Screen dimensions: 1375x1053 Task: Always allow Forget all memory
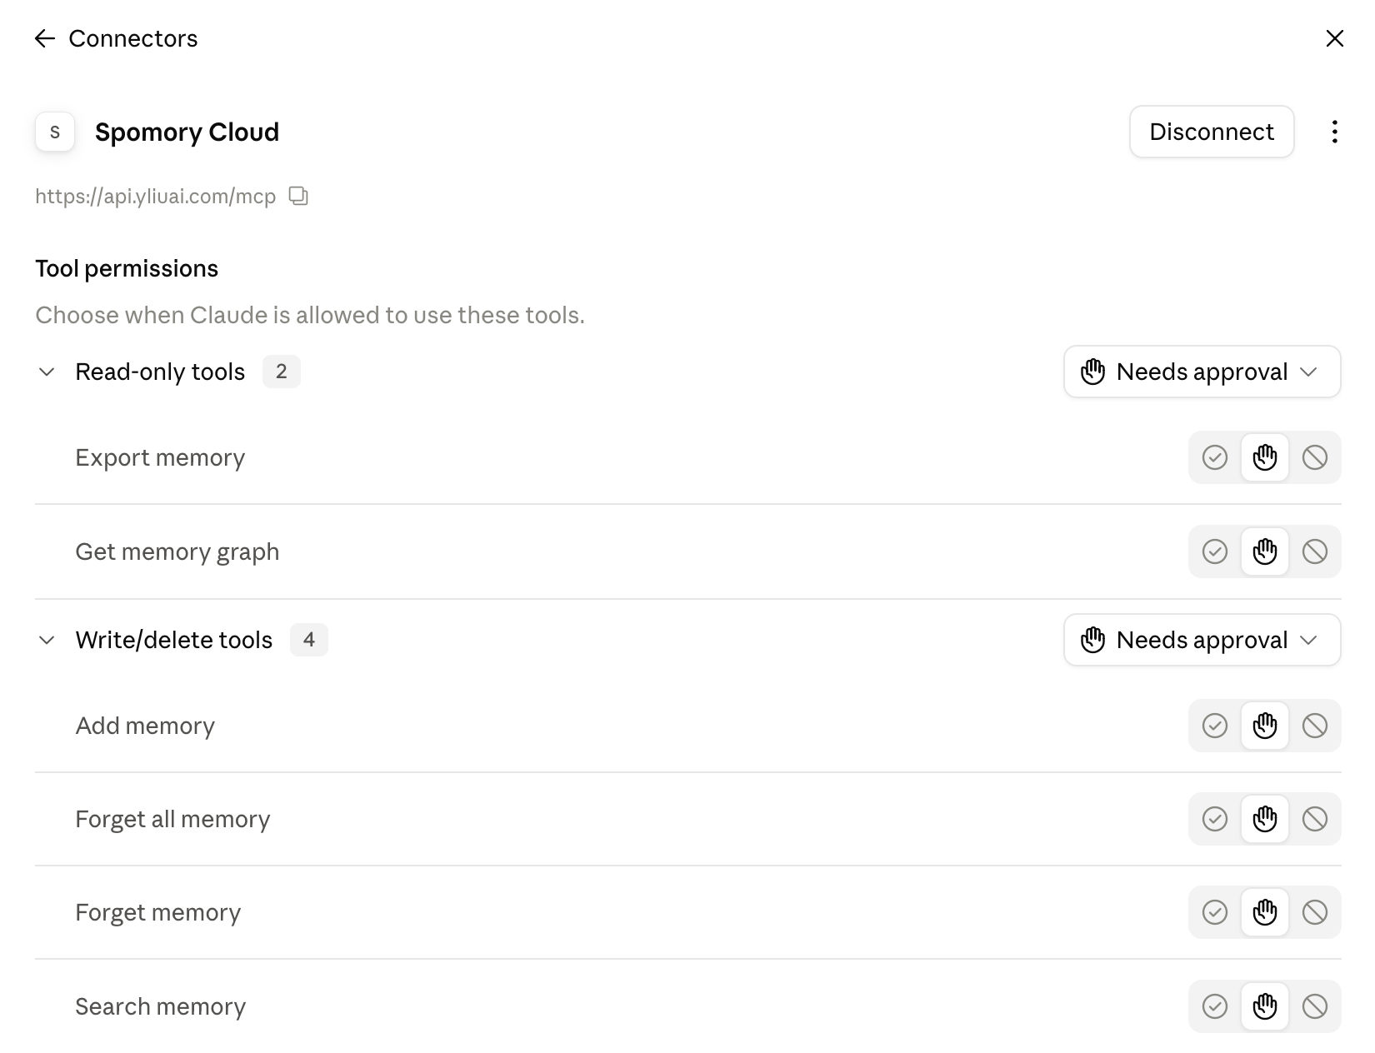click(1215, 819)
